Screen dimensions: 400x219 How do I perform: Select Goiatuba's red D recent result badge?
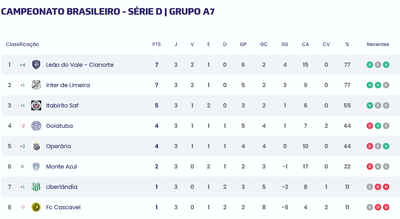(369, 126)
